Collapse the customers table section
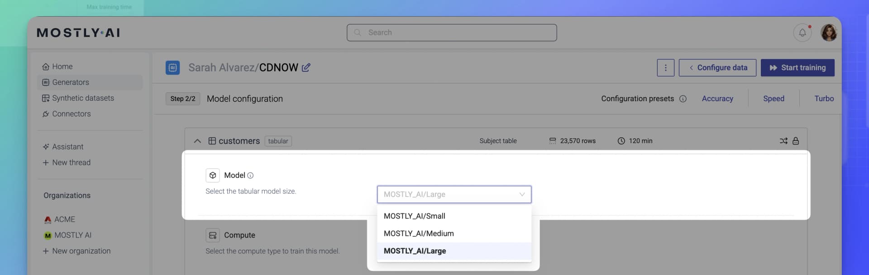 point(197,141)
